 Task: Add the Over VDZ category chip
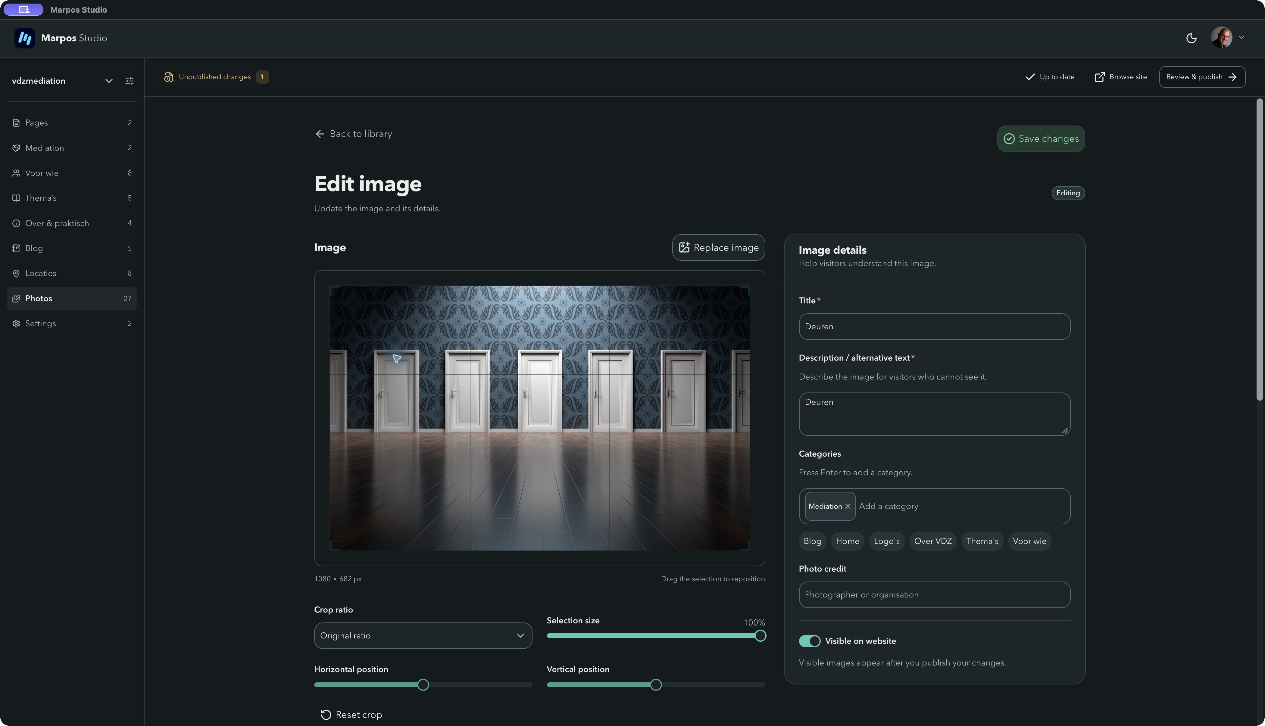point(933,541)
